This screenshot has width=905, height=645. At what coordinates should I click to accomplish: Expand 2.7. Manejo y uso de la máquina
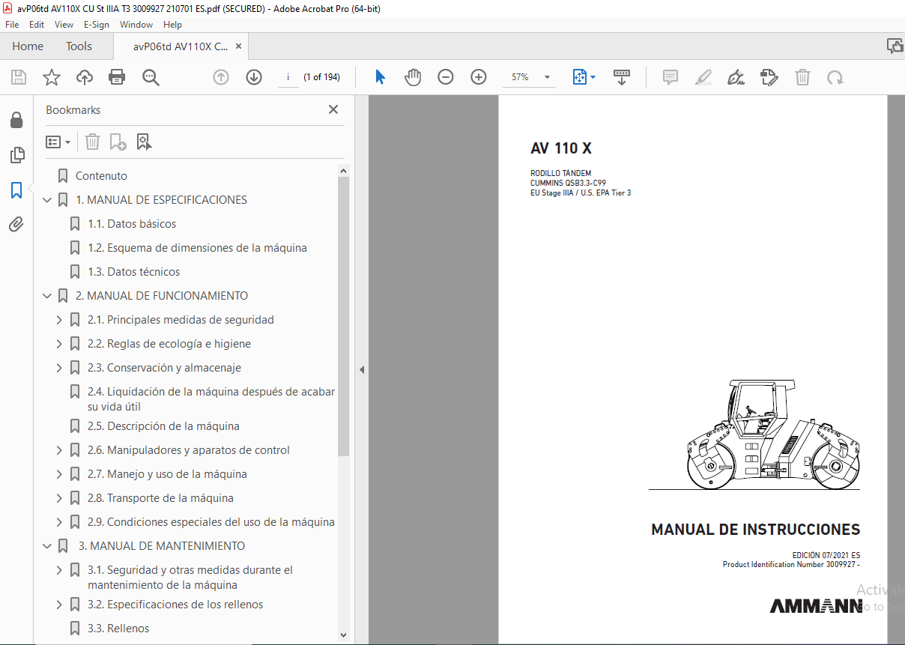59,474
